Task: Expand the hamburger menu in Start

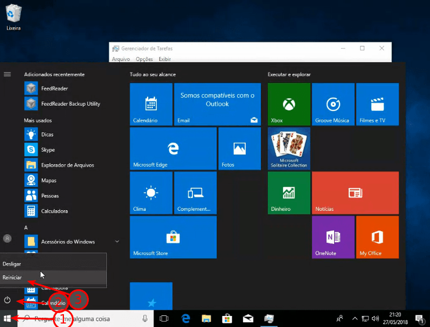Action: pyautogui.click(x=8, y=74)
